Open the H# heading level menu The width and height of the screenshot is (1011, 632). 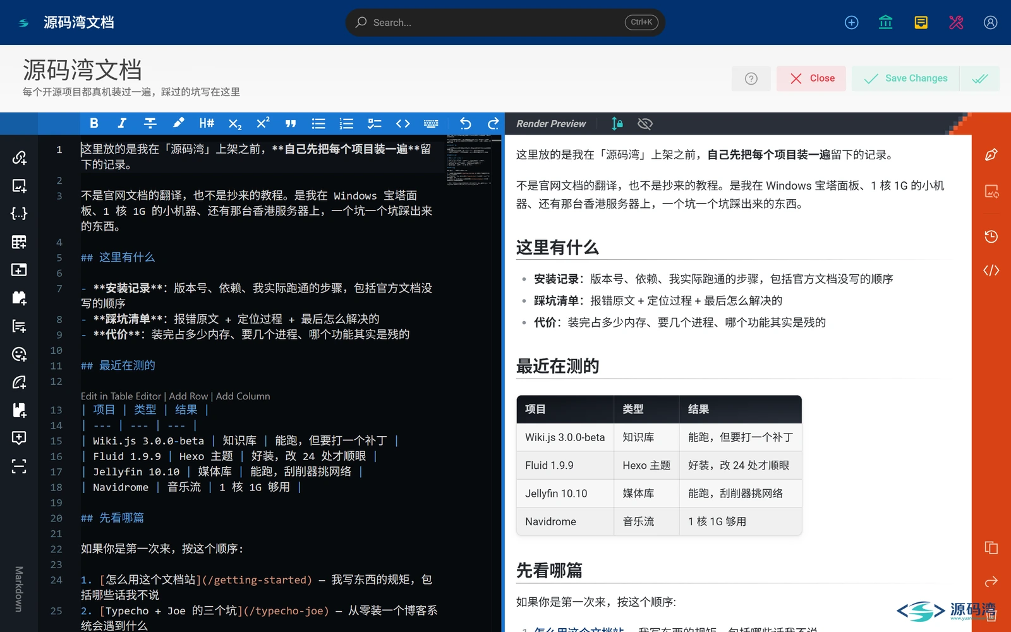[207, 123]
